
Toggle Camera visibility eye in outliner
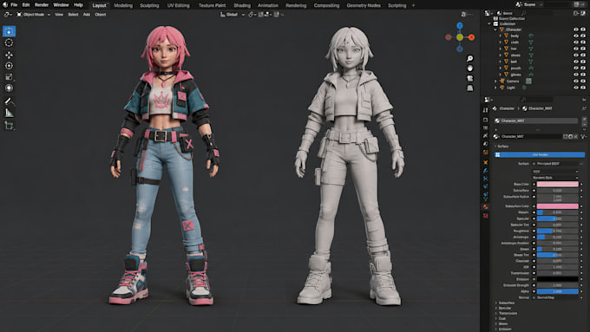point(576,81)
